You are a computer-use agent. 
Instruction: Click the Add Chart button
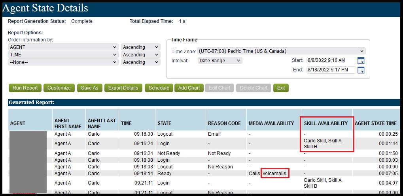189,88
